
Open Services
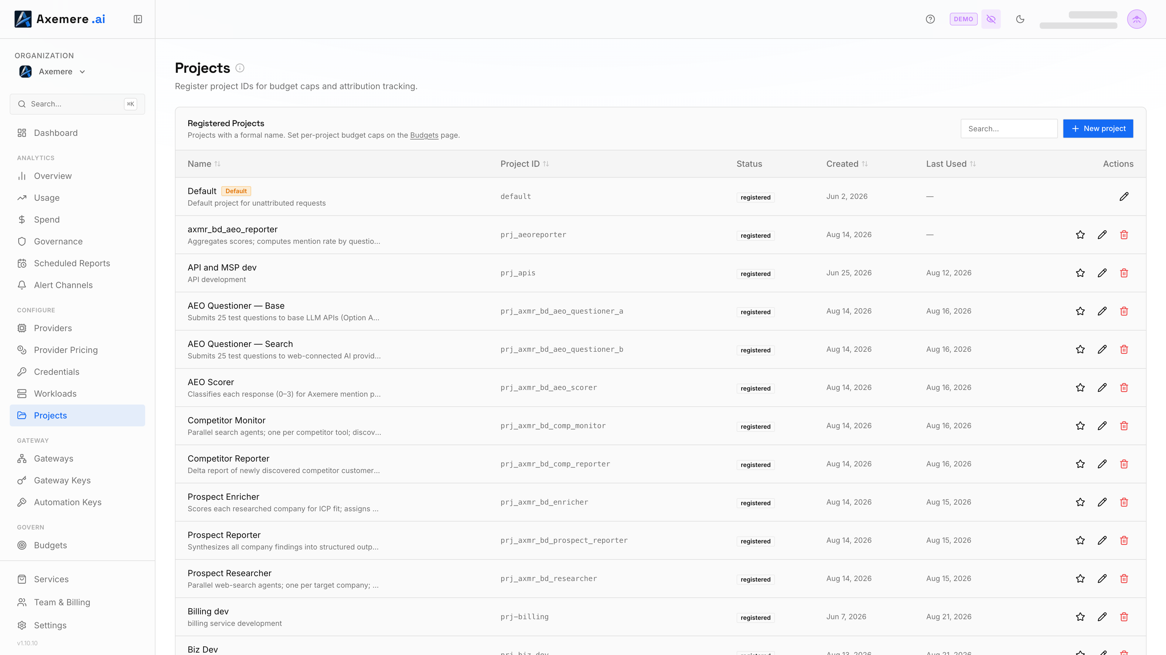coord(77,579)
